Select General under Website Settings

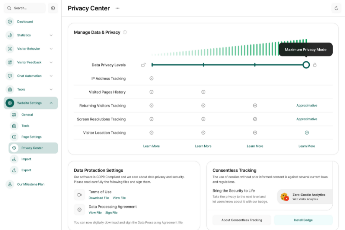coord(27,115)
